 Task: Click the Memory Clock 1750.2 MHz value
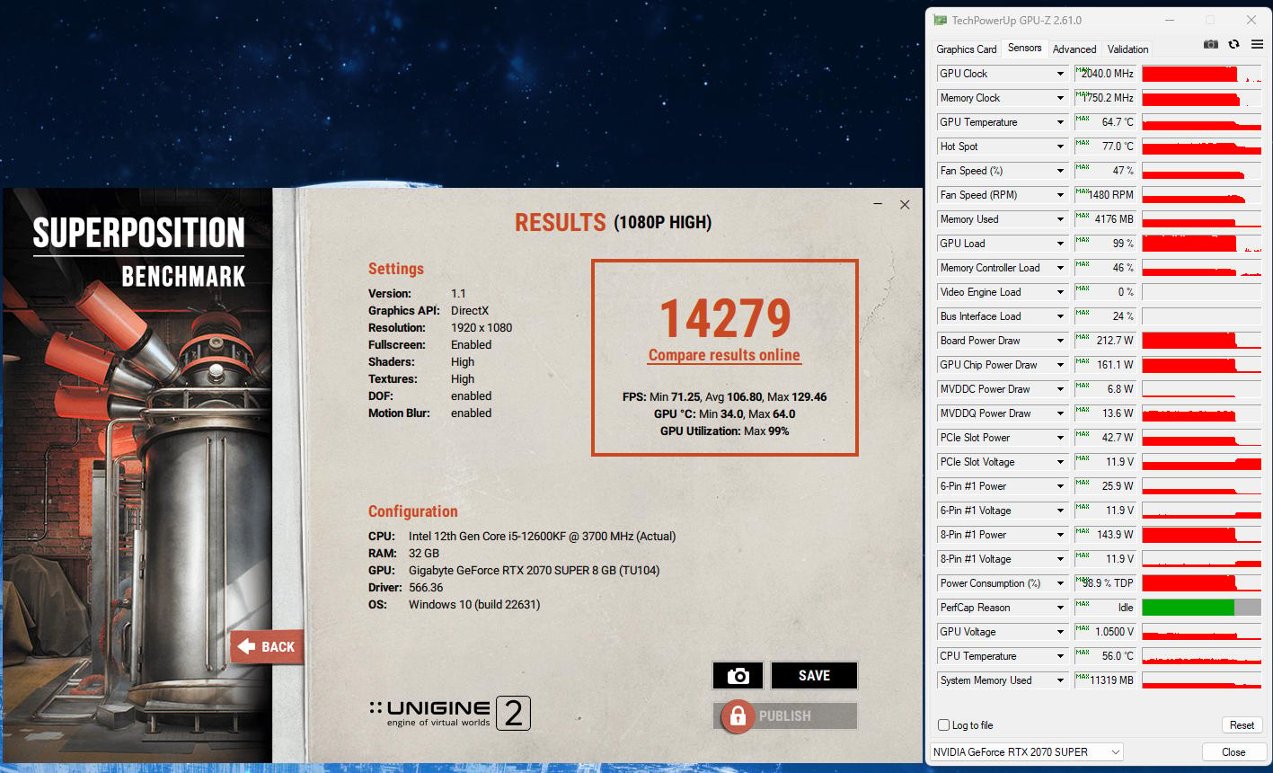click(x=1106, y=98)
